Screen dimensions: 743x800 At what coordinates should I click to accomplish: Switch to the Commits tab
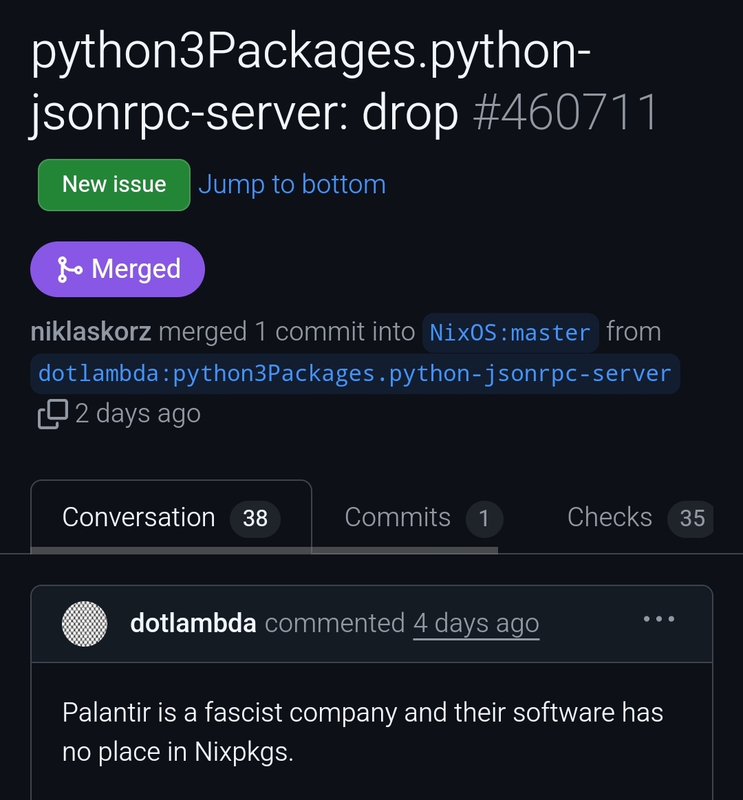coord(398,517)
